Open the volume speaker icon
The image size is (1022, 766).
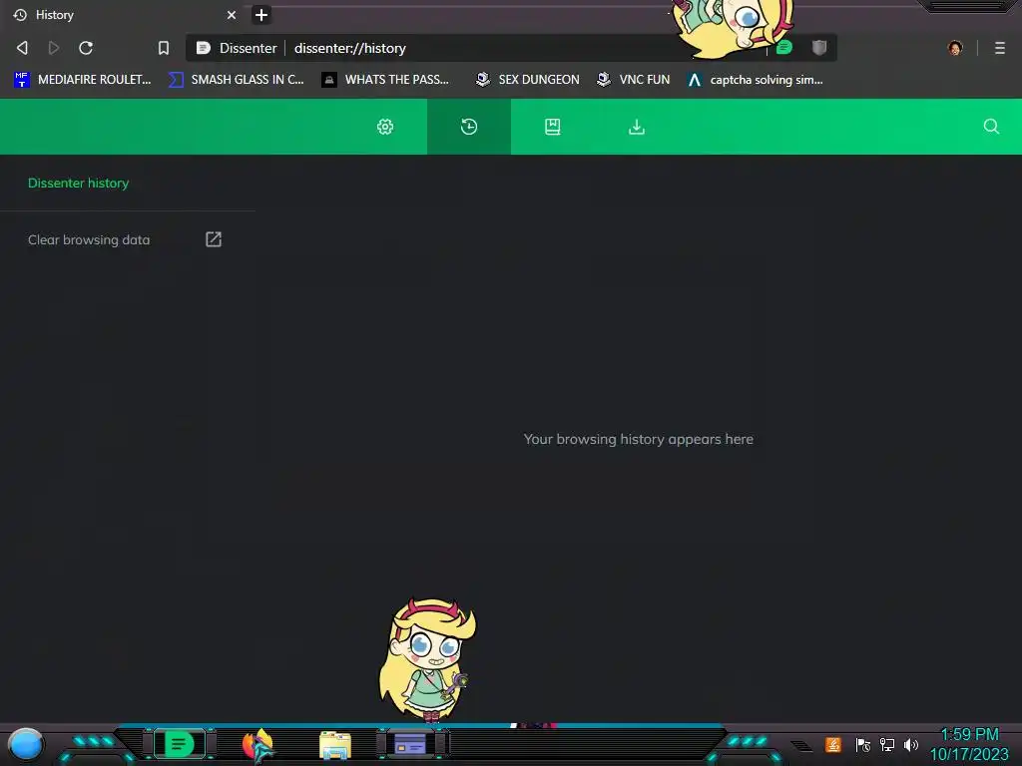911,744
